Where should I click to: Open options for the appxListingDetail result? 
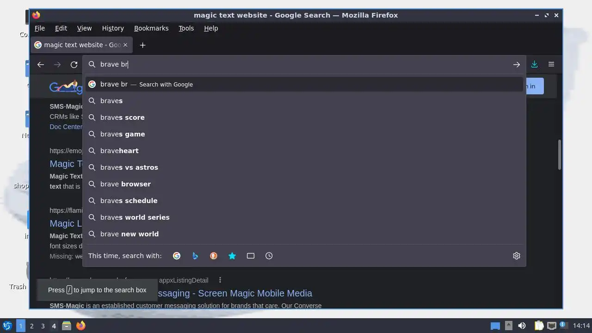220,280
